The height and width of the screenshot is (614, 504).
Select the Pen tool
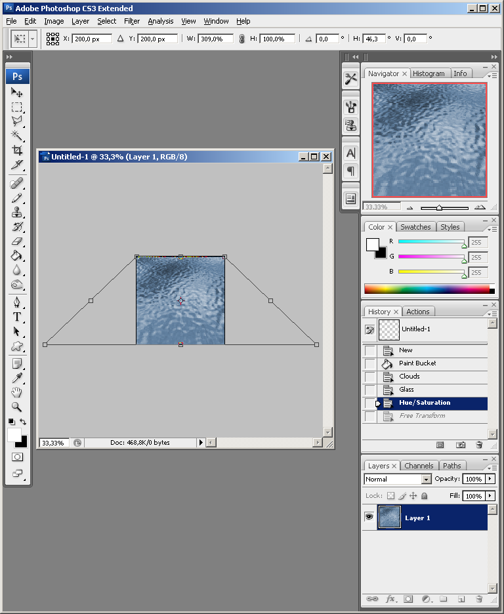[17, 302]
